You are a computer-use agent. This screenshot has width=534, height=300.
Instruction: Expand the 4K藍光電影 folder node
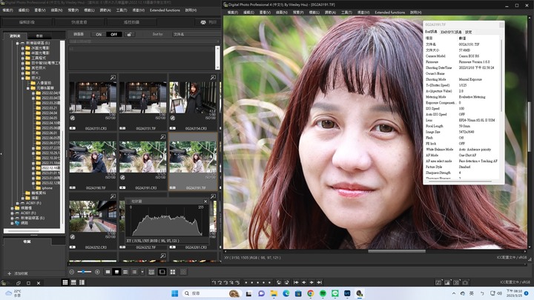[22, 53]
